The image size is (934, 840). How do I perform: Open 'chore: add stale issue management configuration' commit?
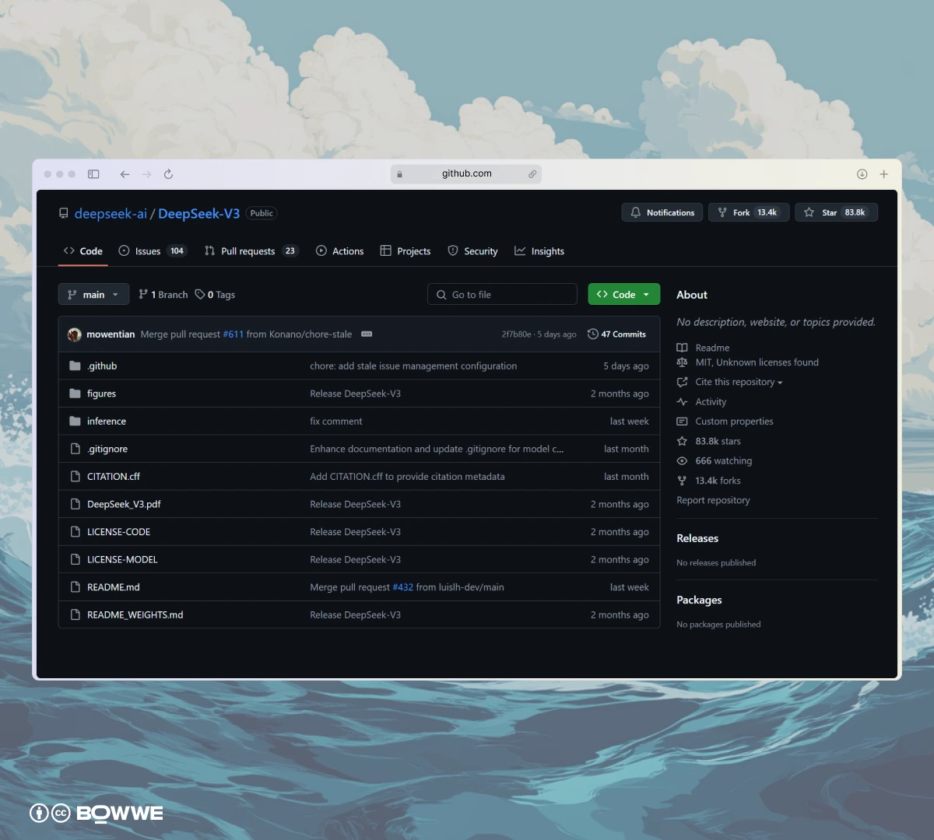[413, 366]
